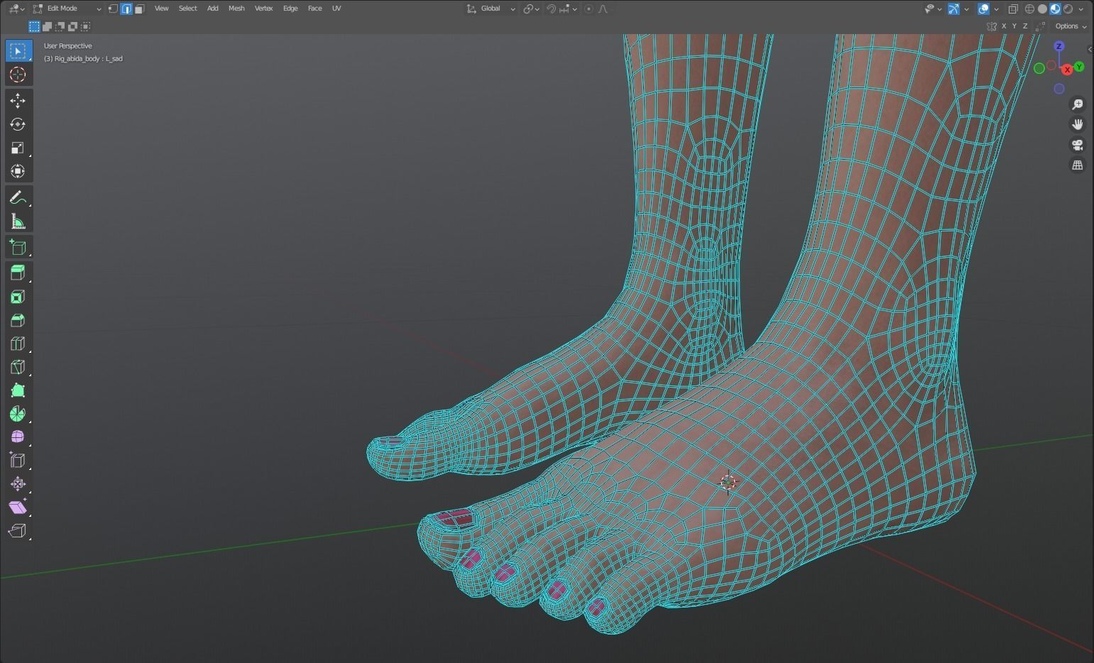Enable Y axis mesh mirror
This screenshot has width=1094, height=663.
[x=1014, y=26]
